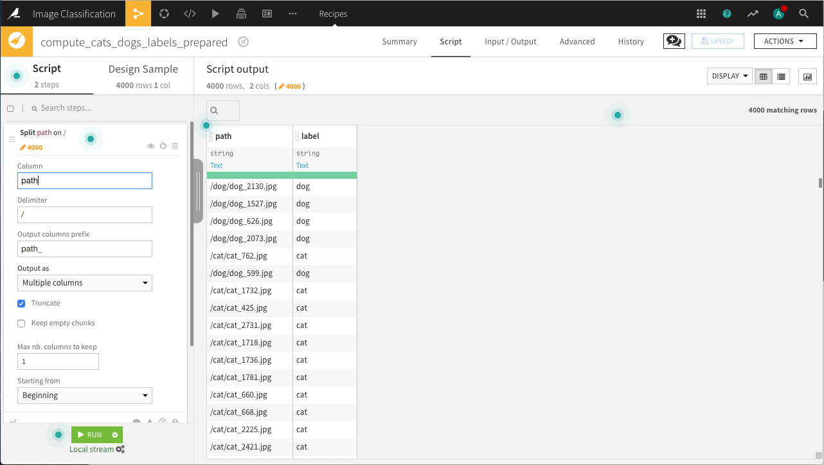Enable Keep empty chunks
This screenshot has height=465, width=824.
click(21, 324)
